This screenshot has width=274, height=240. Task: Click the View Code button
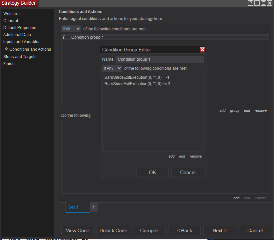point(78,231)
